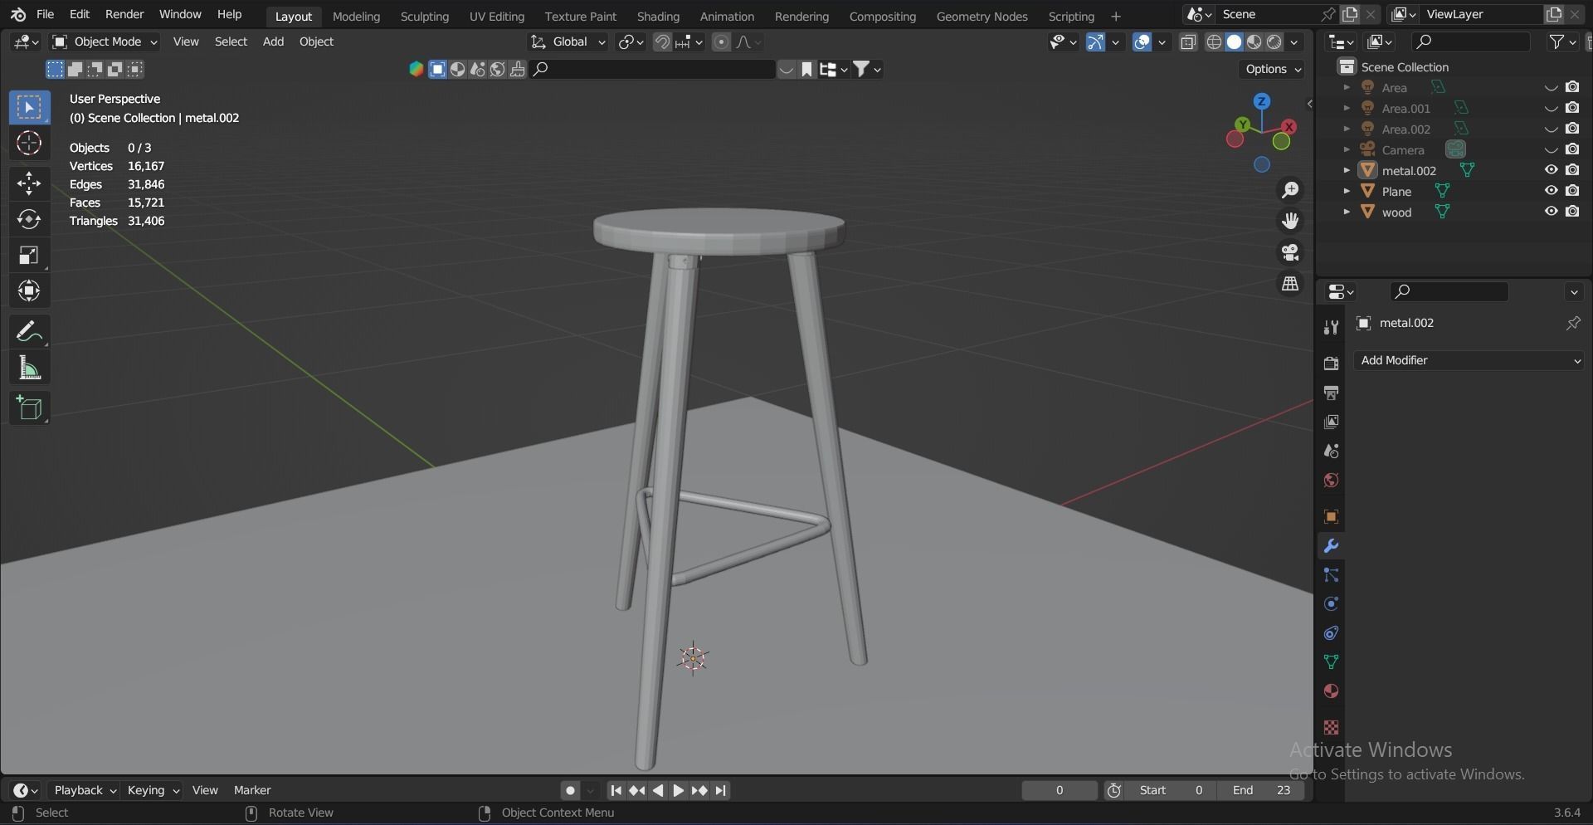Activate the Transform tool
Screen dimensions: 1593x825
click(x=29, y=290)
